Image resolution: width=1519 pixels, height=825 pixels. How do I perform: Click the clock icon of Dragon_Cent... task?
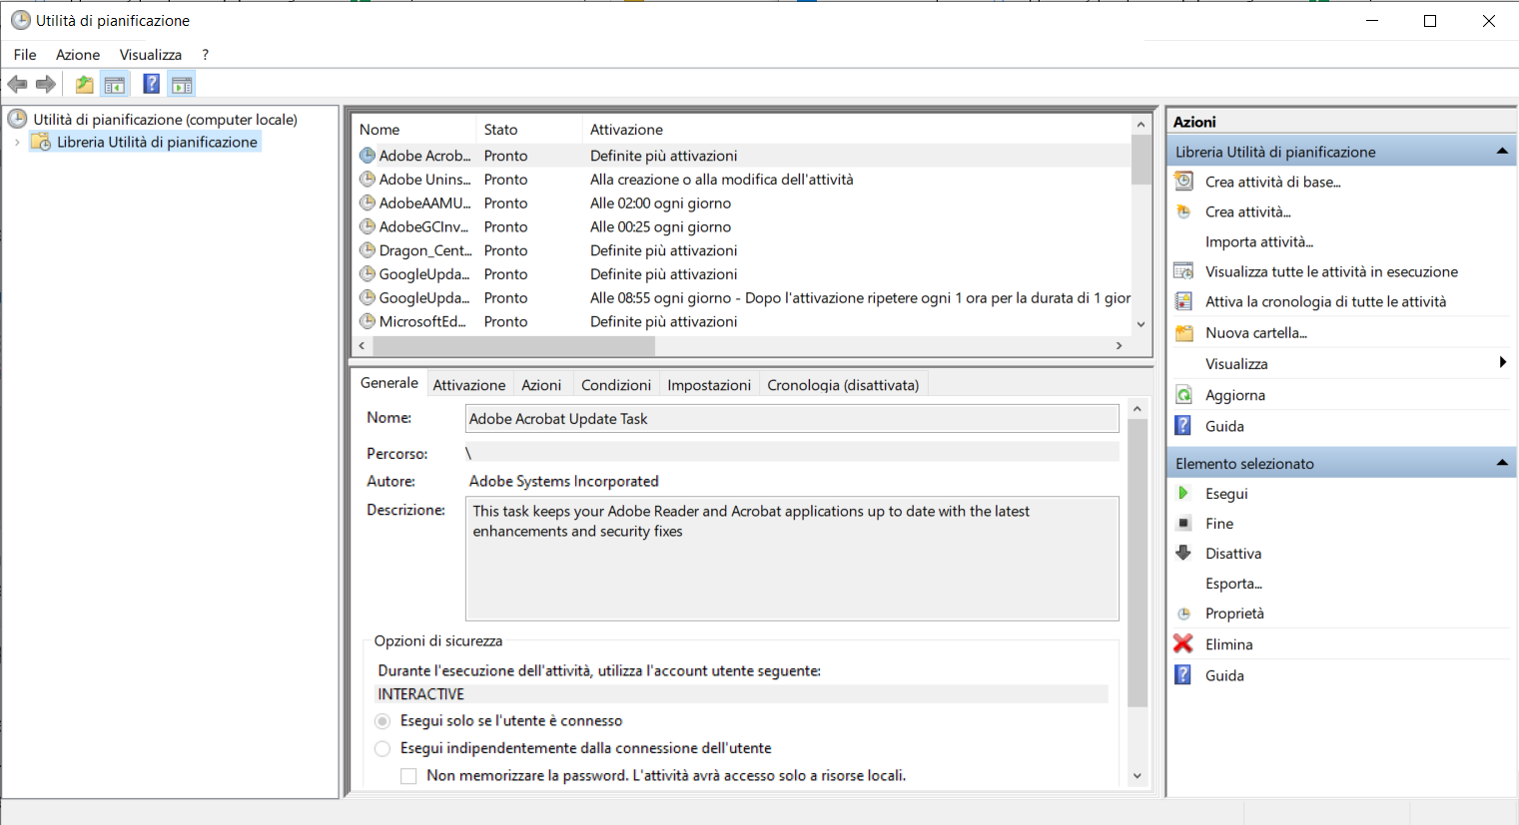(x=368, y=250)
